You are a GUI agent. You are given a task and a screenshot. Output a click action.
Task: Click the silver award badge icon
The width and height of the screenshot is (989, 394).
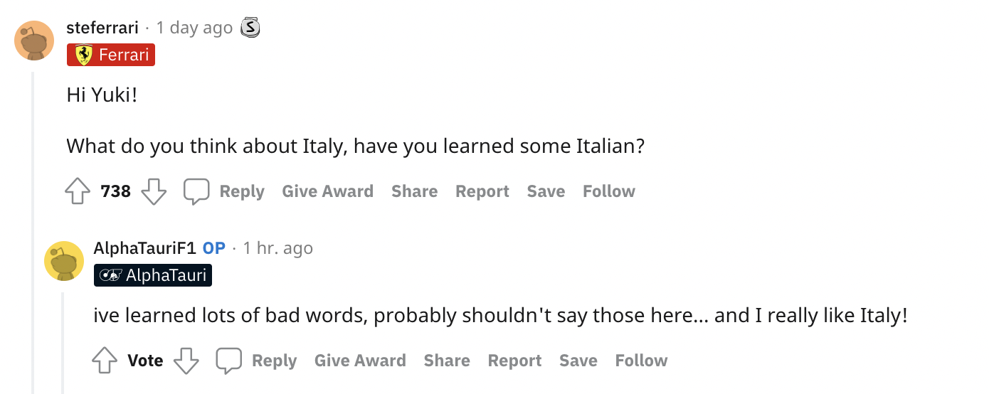click(250, 28)
